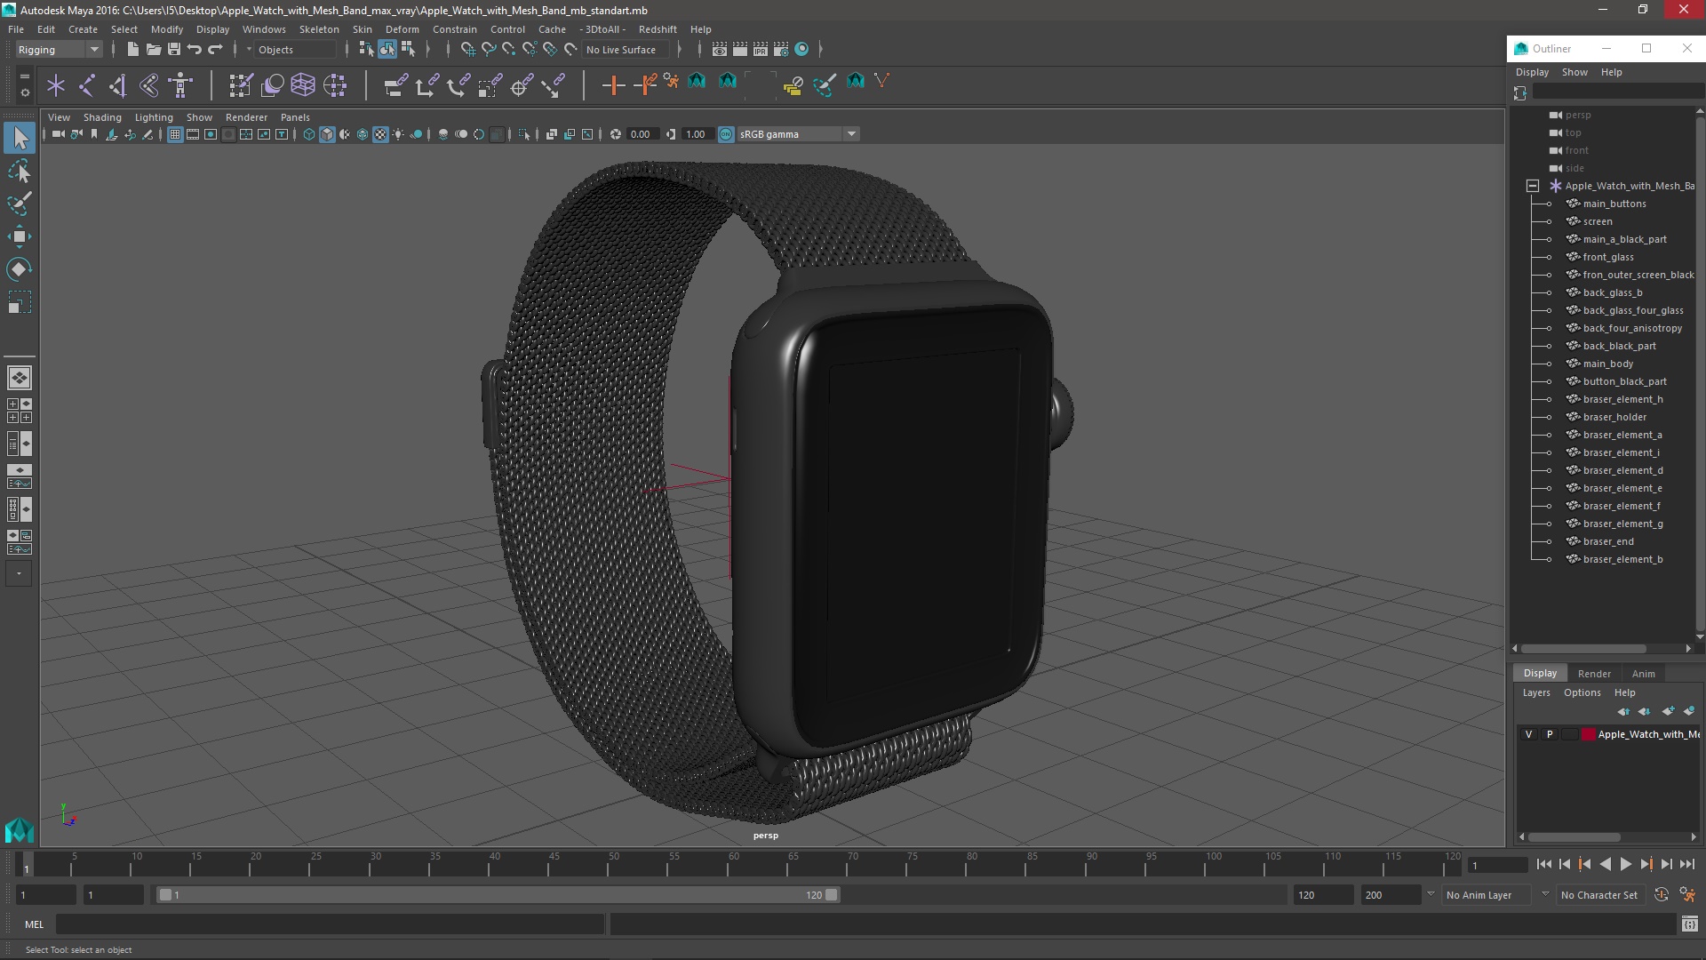
Task: Select the arrow Select tool in toolbox
Action: [20, 138]
